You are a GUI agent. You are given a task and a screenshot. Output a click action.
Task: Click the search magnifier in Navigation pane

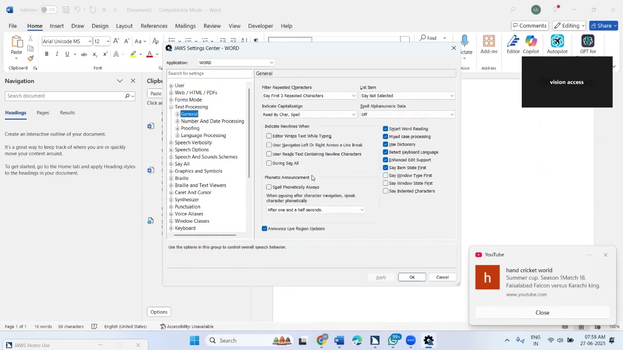128,96
